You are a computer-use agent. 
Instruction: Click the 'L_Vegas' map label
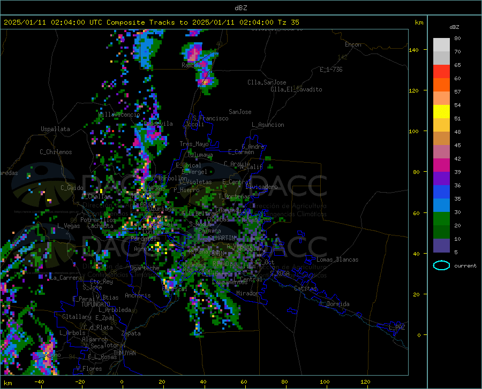pyautogui.click(x=69, y=226)
